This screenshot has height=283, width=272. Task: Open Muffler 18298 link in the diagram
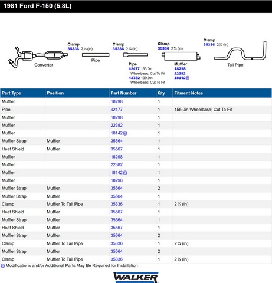click(180, 69)
